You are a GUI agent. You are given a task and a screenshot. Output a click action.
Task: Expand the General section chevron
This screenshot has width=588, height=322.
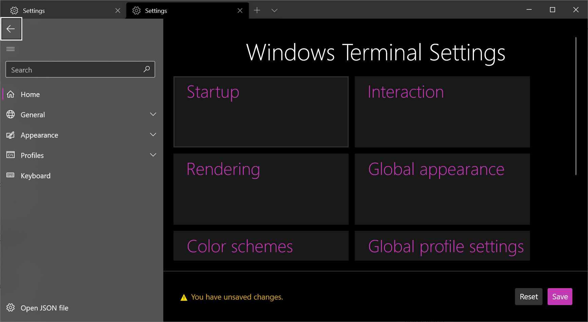(x=153, y=114)
